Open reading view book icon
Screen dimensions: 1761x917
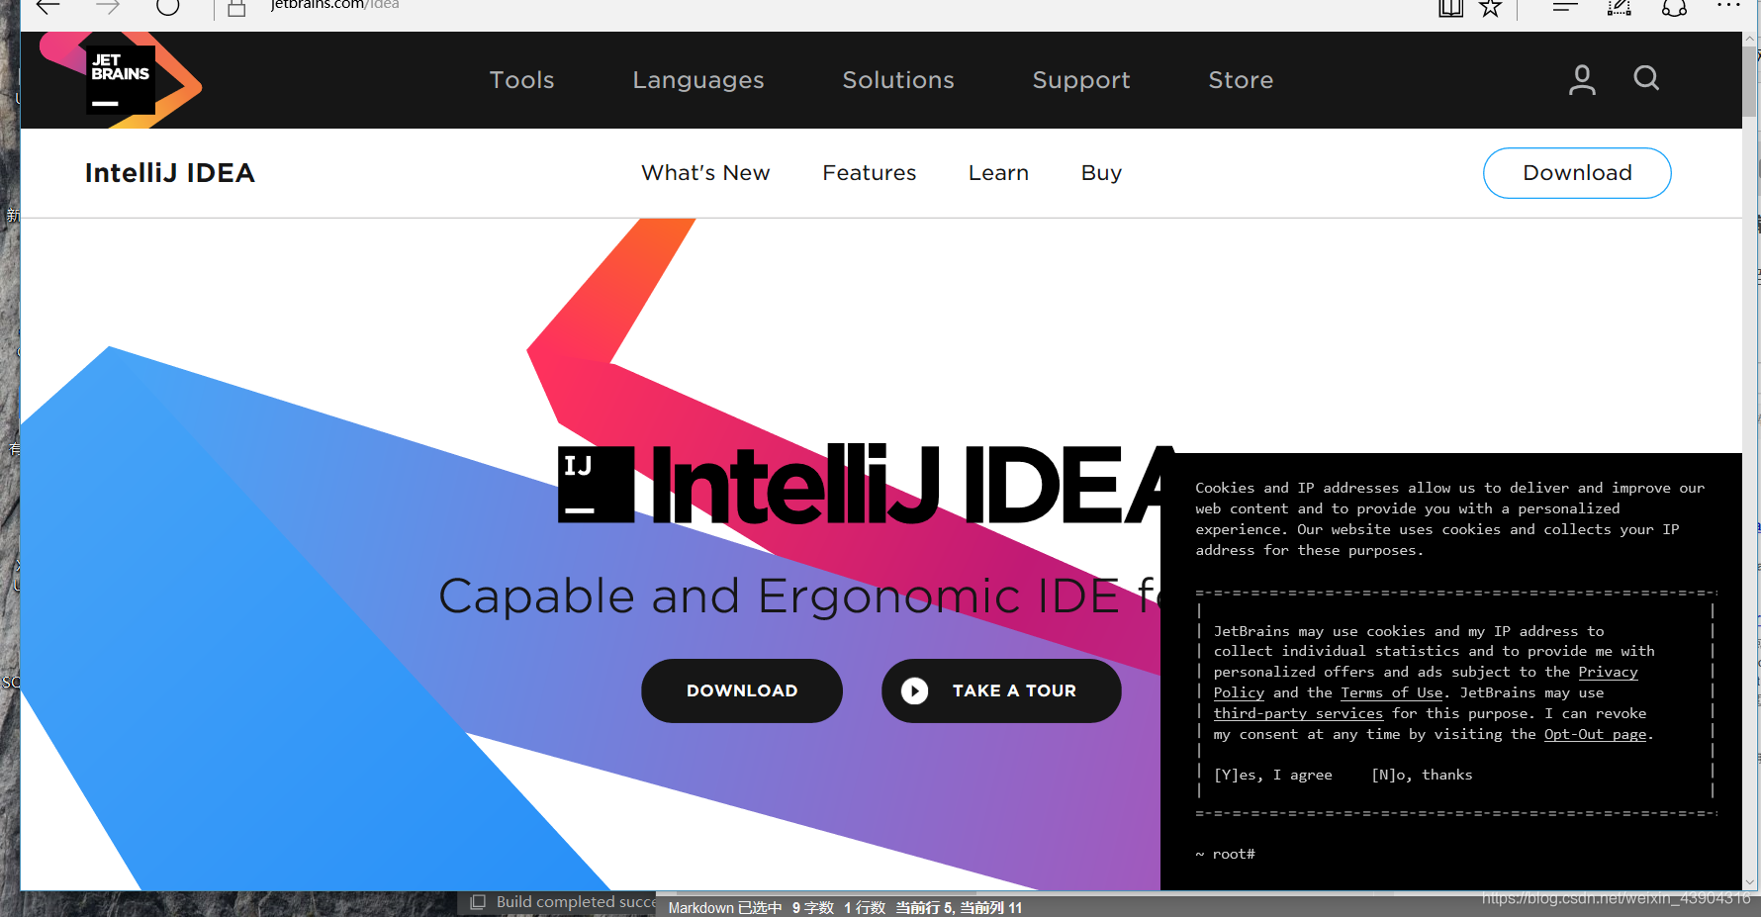tap(1450, 8)
